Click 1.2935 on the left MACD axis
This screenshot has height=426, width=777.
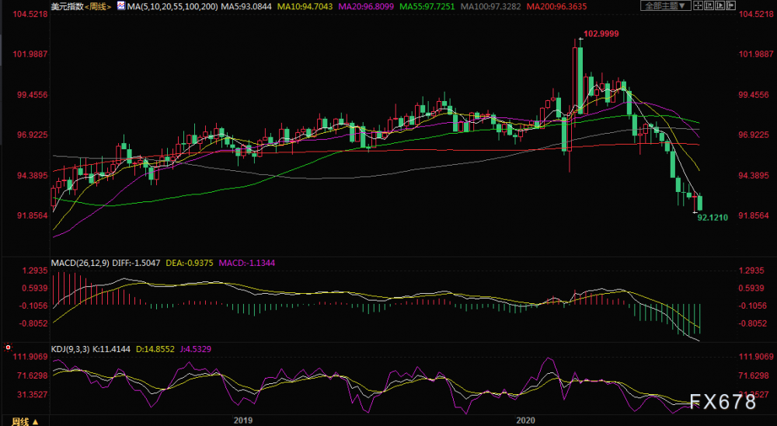pyautogui.click(x=35, y=271)
